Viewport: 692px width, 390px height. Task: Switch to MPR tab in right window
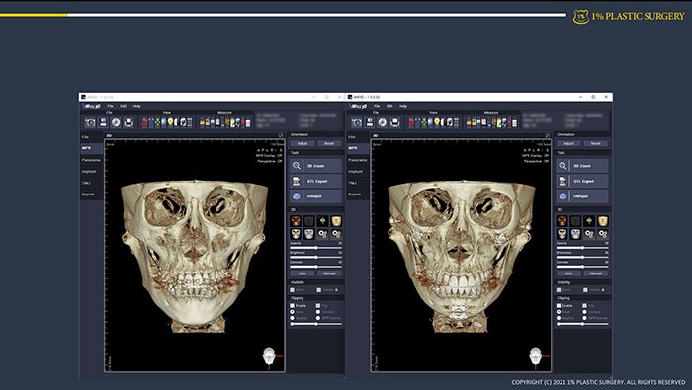(358, 148)
